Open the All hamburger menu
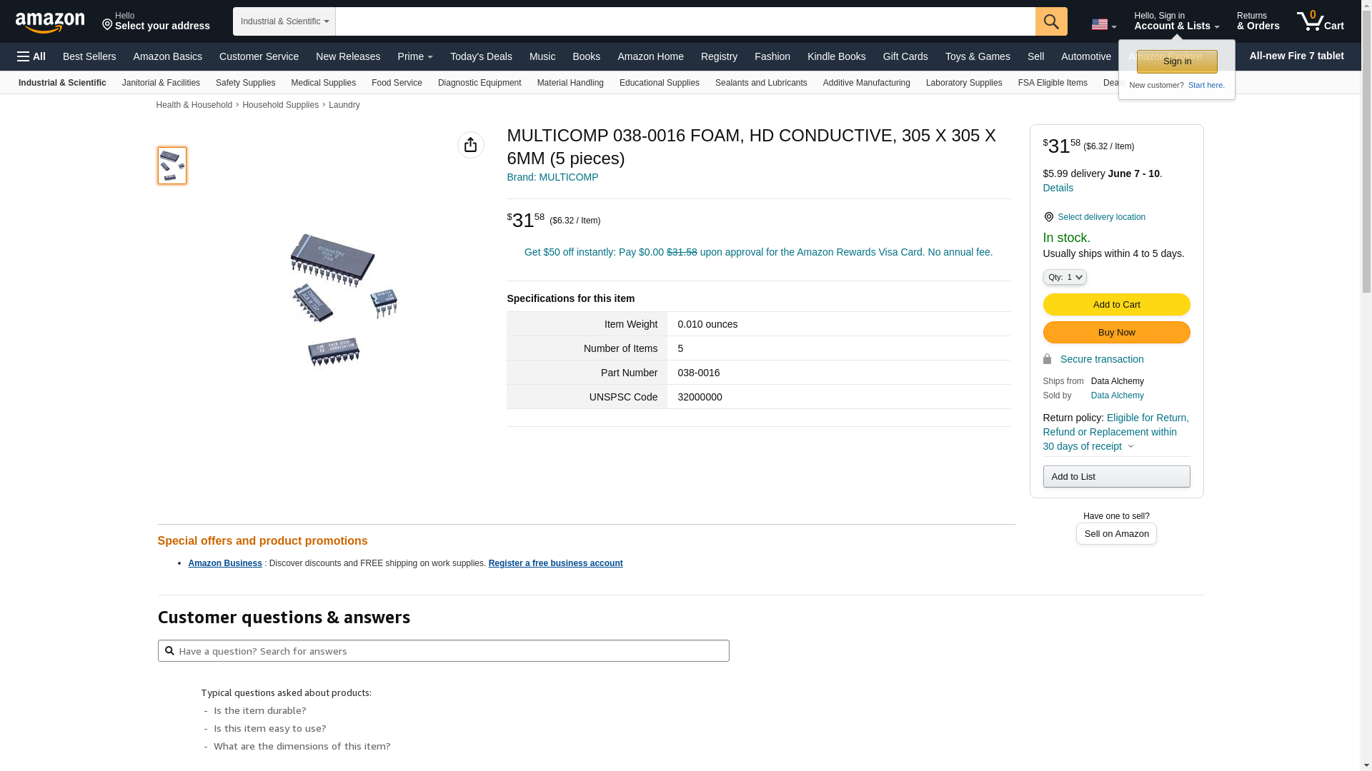 31,56
